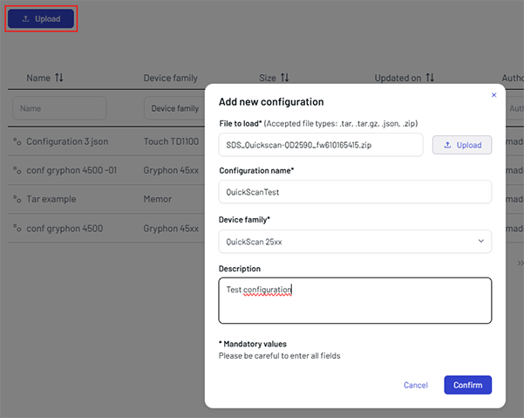
Task: Click the top-left Upload button
Action: pos(41,18)
